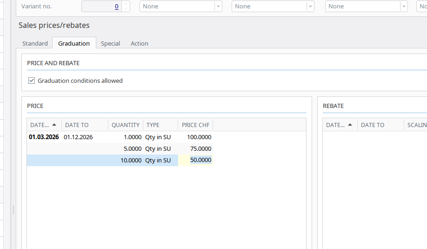
Task: Click the QUANTITY column header
Action: coord(125,125)
